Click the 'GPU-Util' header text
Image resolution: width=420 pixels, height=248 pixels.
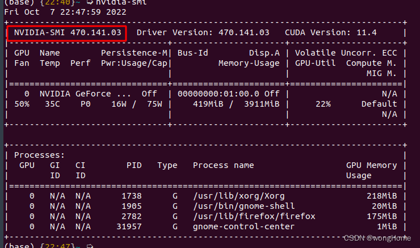click(x=315, y=63)
